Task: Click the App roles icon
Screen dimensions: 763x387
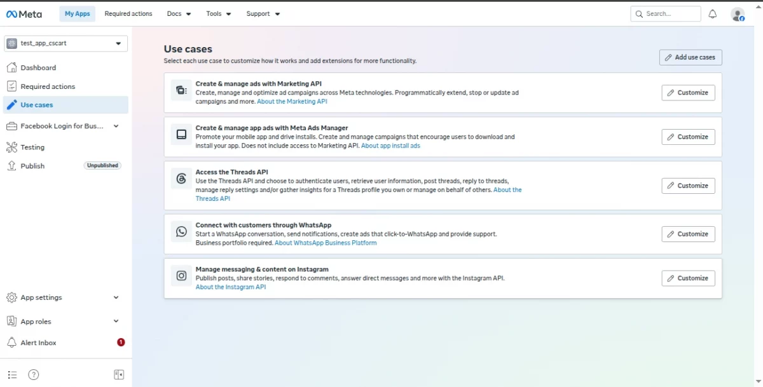Action: (x=11, y=322)
